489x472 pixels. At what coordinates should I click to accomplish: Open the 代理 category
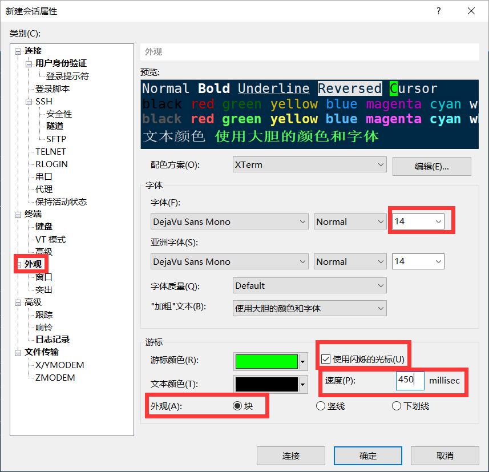pyautogui.click(x=44, y=189)
